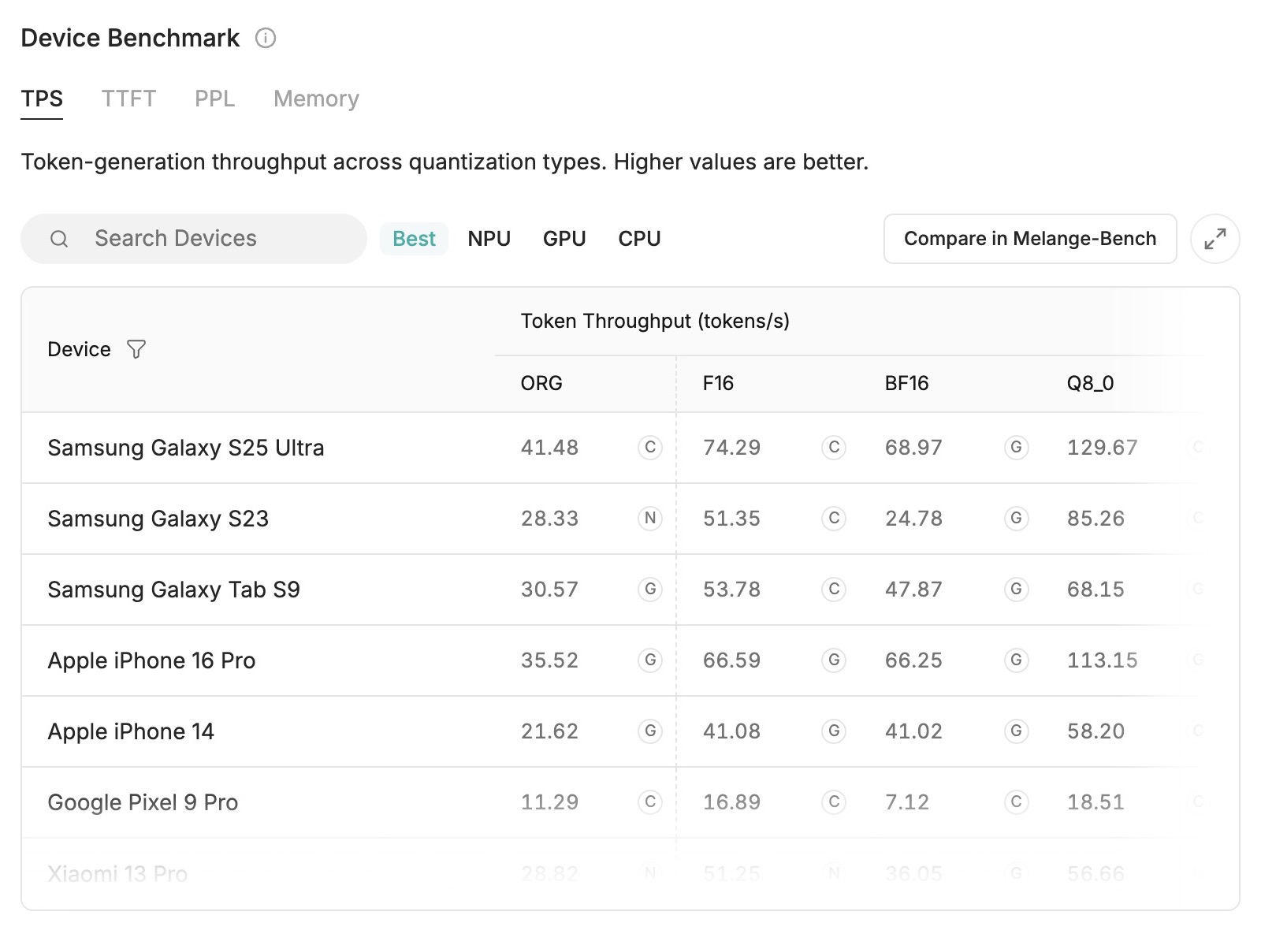This screenshot has height=930, width=1261.
Task: Click the G badge next to 66.59
Action: point(834,660)
